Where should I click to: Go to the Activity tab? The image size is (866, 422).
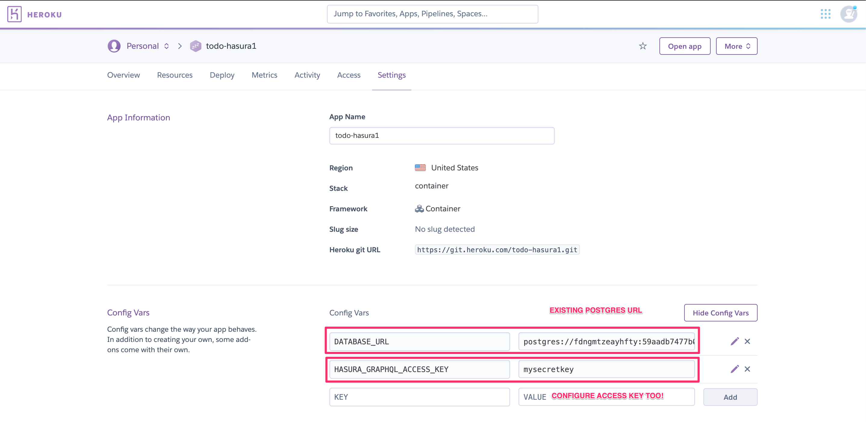[307, 75]
